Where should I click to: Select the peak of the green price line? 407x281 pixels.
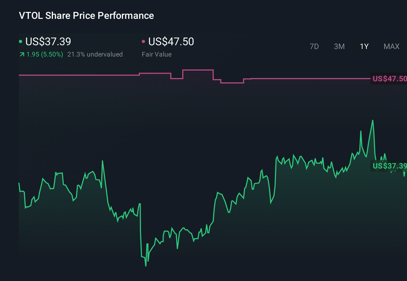tap(373, 121)
